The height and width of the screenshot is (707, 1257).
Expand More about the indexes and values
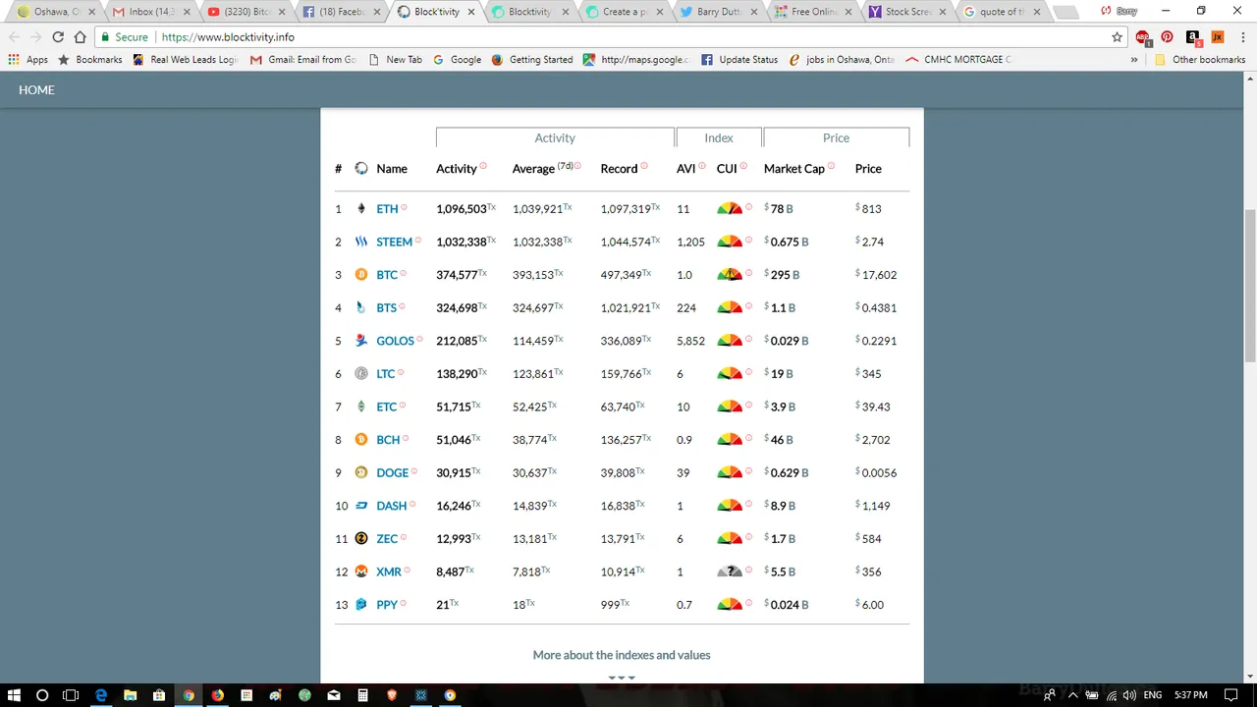coord(621,655)
